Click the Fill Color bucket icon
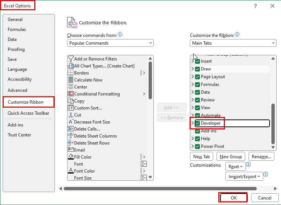This screenshot has height=205, width=281. (71, 157)
